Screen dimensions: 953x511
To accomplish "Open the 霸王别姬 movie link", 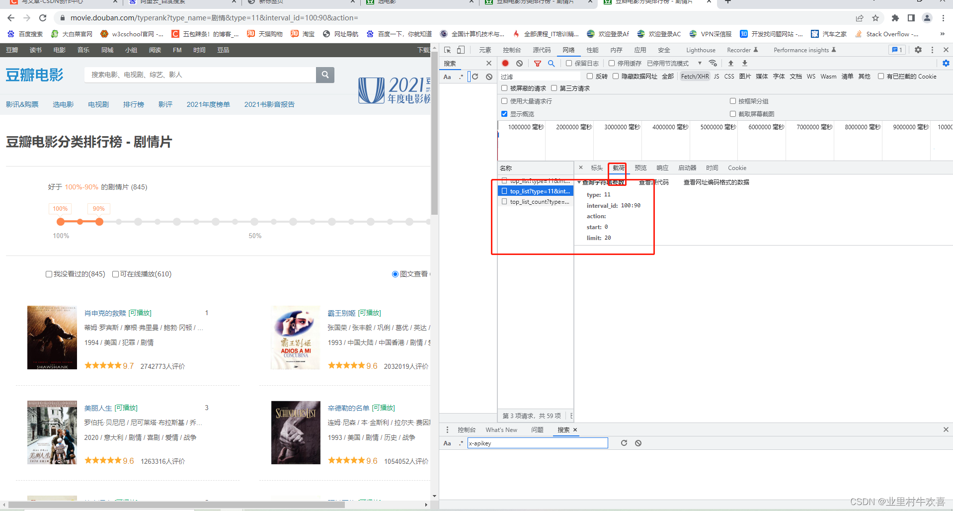I will click(341, 313).
